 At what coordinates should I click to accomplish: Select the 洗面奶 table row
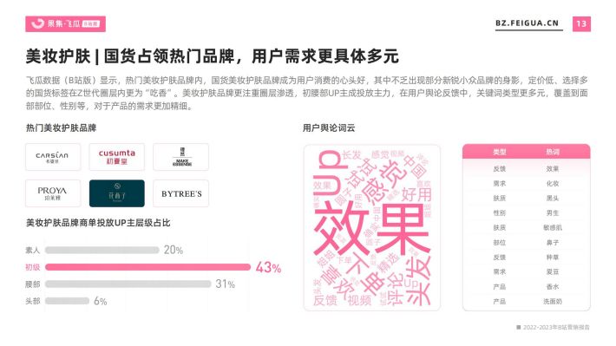pos(527,302)
